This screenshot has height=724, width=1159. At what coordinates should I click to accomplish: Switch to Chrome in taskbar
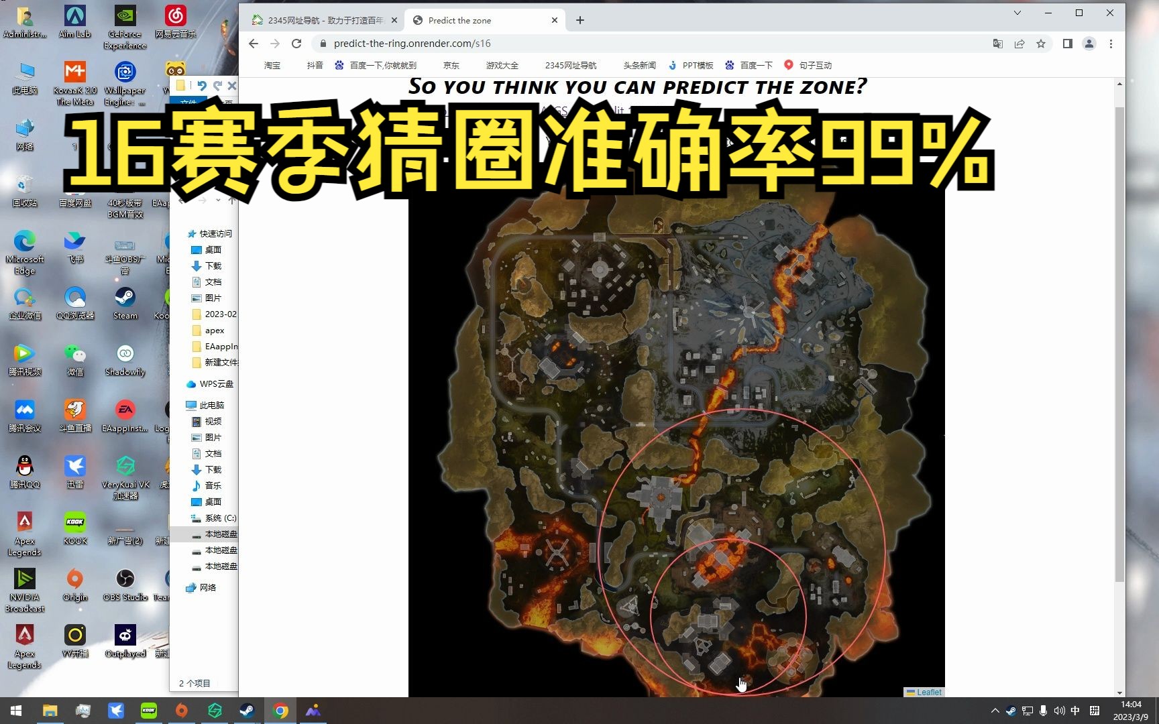[x=280, y=711]
